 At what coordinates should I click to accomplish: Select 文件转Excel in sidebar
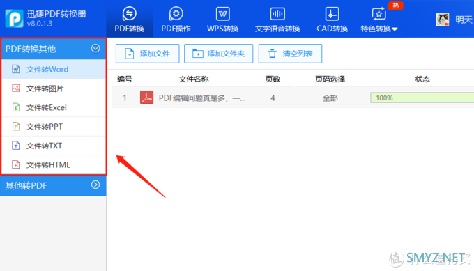click(54, 107)
